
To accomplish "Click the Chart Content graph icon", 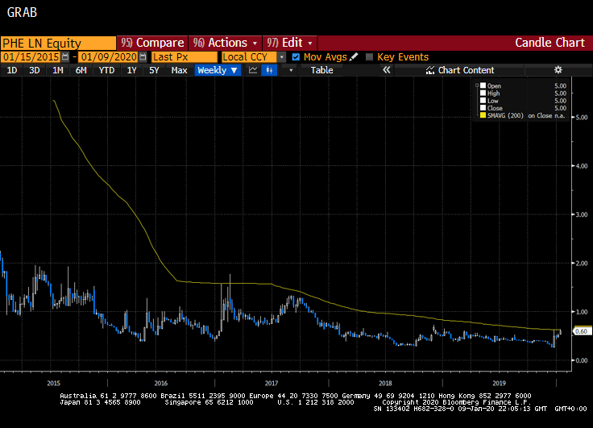I will [x=430, y=70].
